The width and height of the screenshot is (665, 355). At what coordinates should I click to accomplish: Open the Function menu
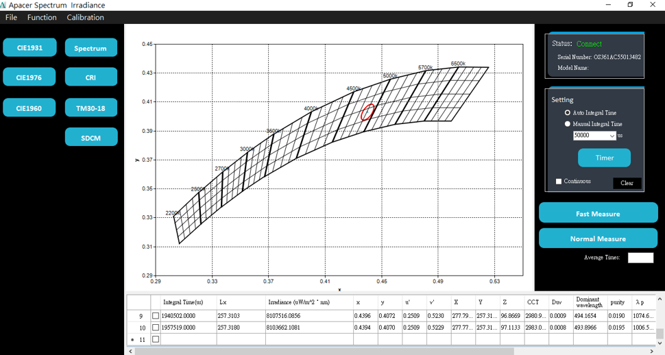click(42, 17)
